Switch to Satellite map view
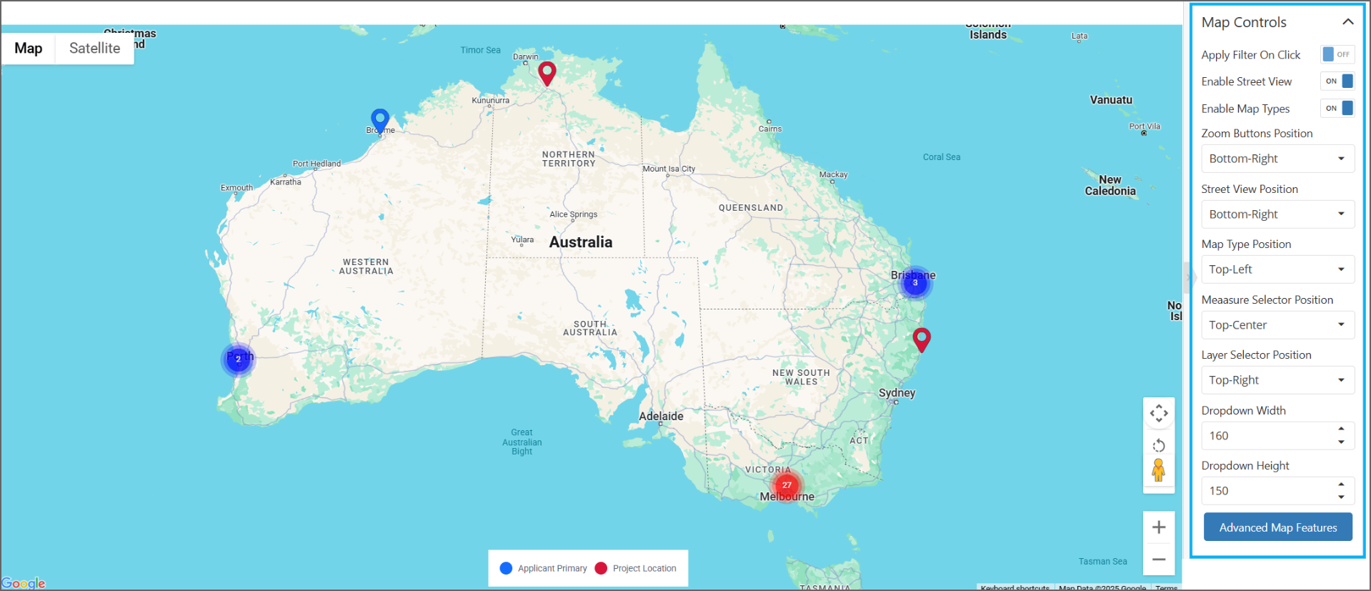Viewport: 1371px width, 591px height. (94, 49)
